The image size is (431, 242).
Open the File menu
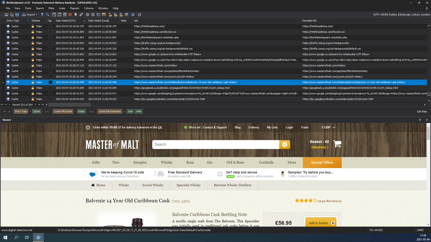click(8, 8)
